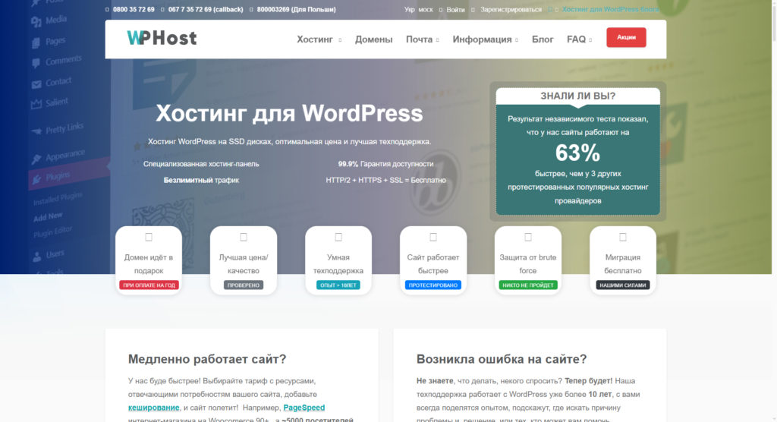Go to the Домены page
Viewport: 777px width, 422px height.
pyautogui.click(x=373, y=39)
